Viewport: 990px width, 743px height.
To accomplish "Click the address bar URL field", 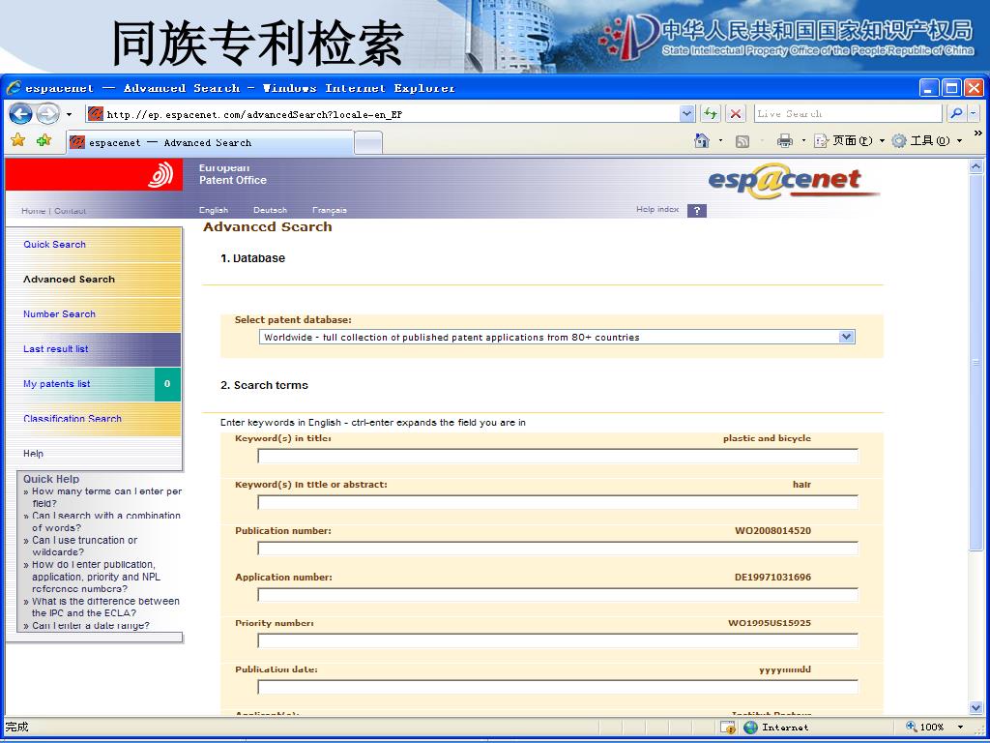I will (x=382, y=114).
